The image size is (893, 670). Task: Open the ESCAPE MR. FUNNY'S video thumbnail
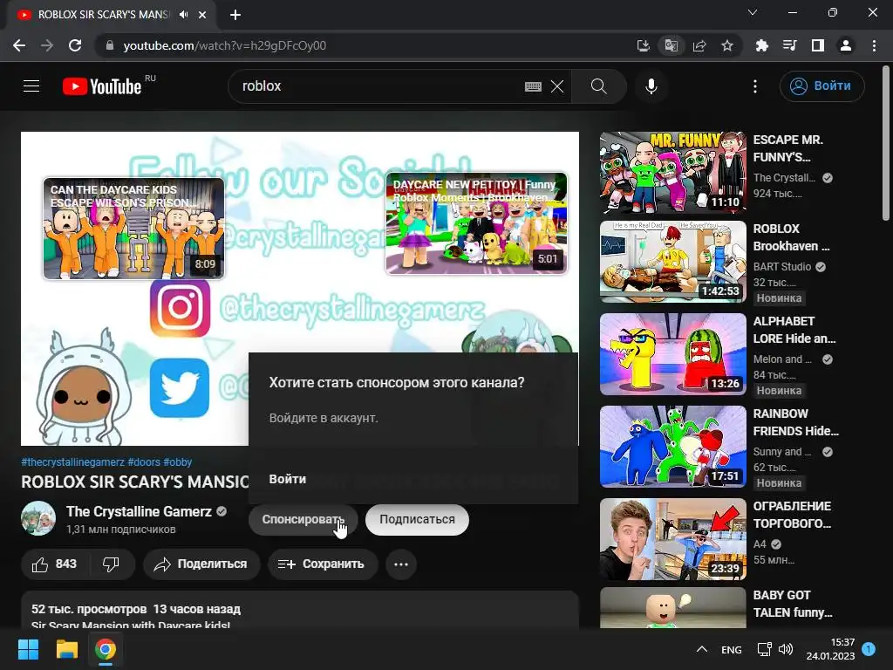pos(672,172)
